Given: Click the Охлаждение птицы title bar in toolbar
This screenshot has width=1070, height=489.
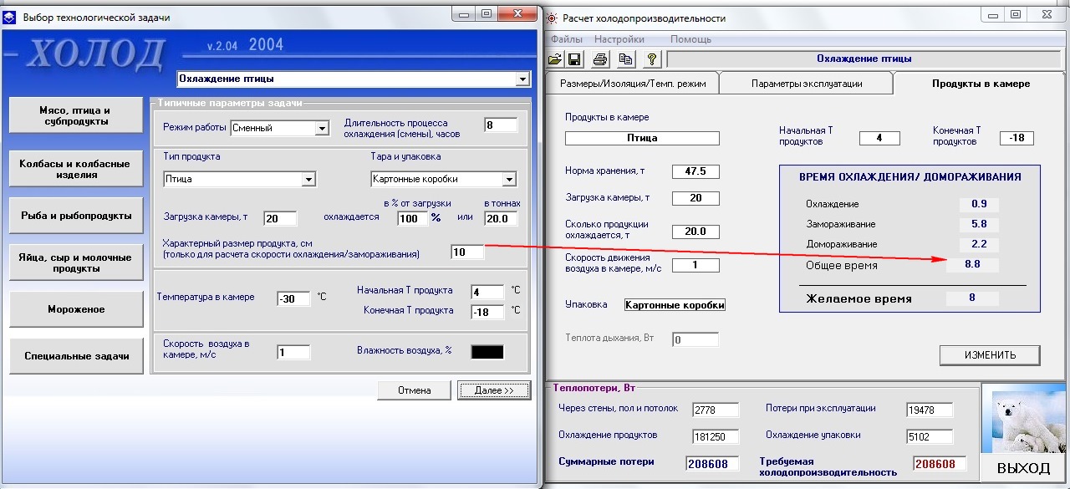Looking at the screenshot, I should coord(864,59).
